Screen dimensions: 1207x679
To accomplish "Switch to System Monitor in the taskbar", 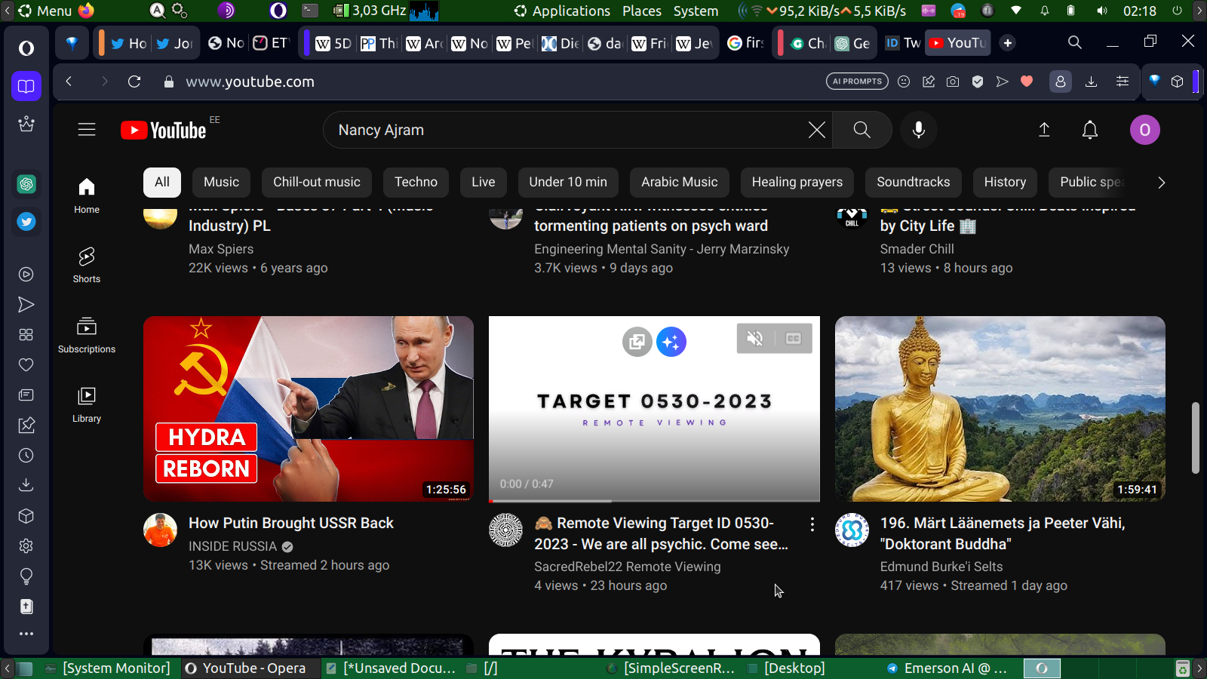I will point(108,668).
